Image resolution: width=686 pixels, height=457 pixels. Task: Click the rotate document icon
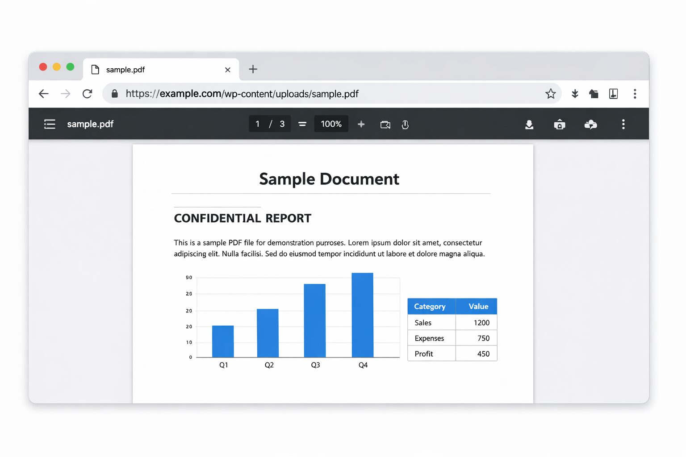[x=405, y=125]
